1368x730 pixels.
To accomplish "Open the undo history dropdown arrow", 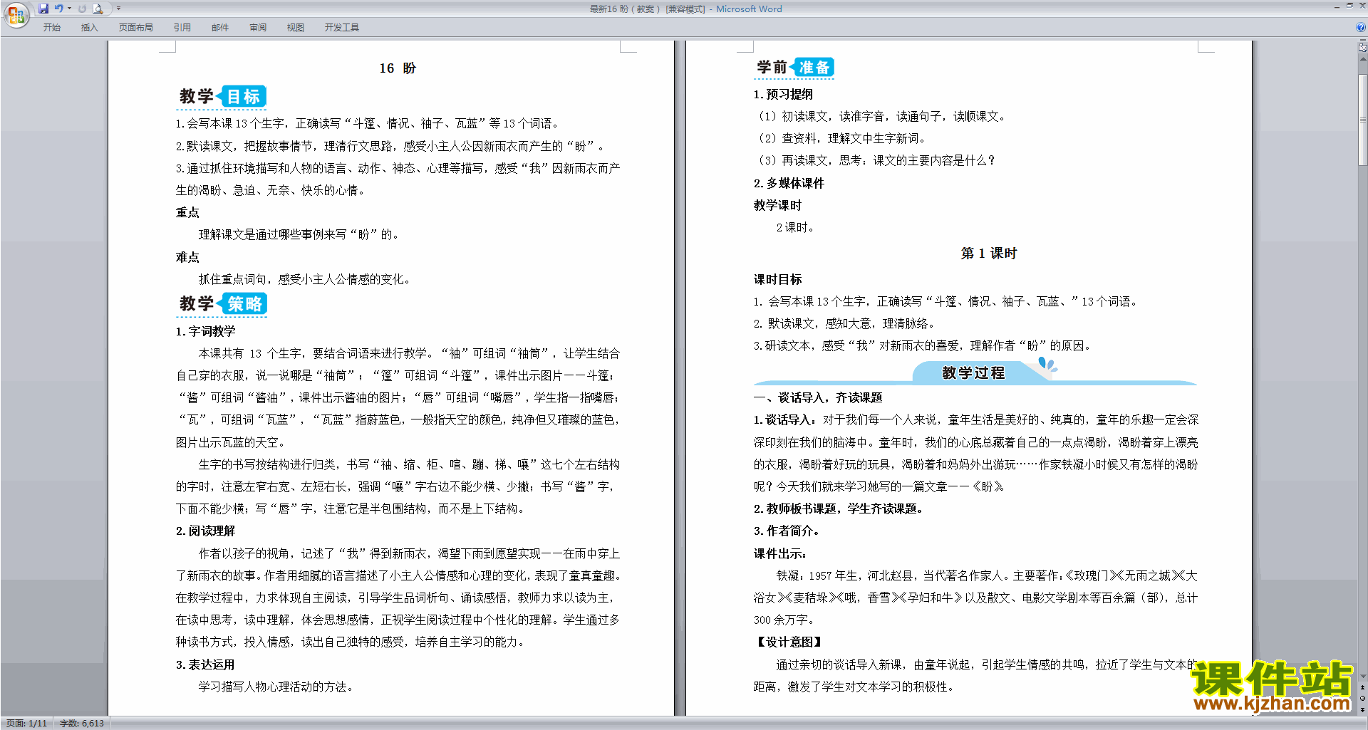I will tap(69, 9).
